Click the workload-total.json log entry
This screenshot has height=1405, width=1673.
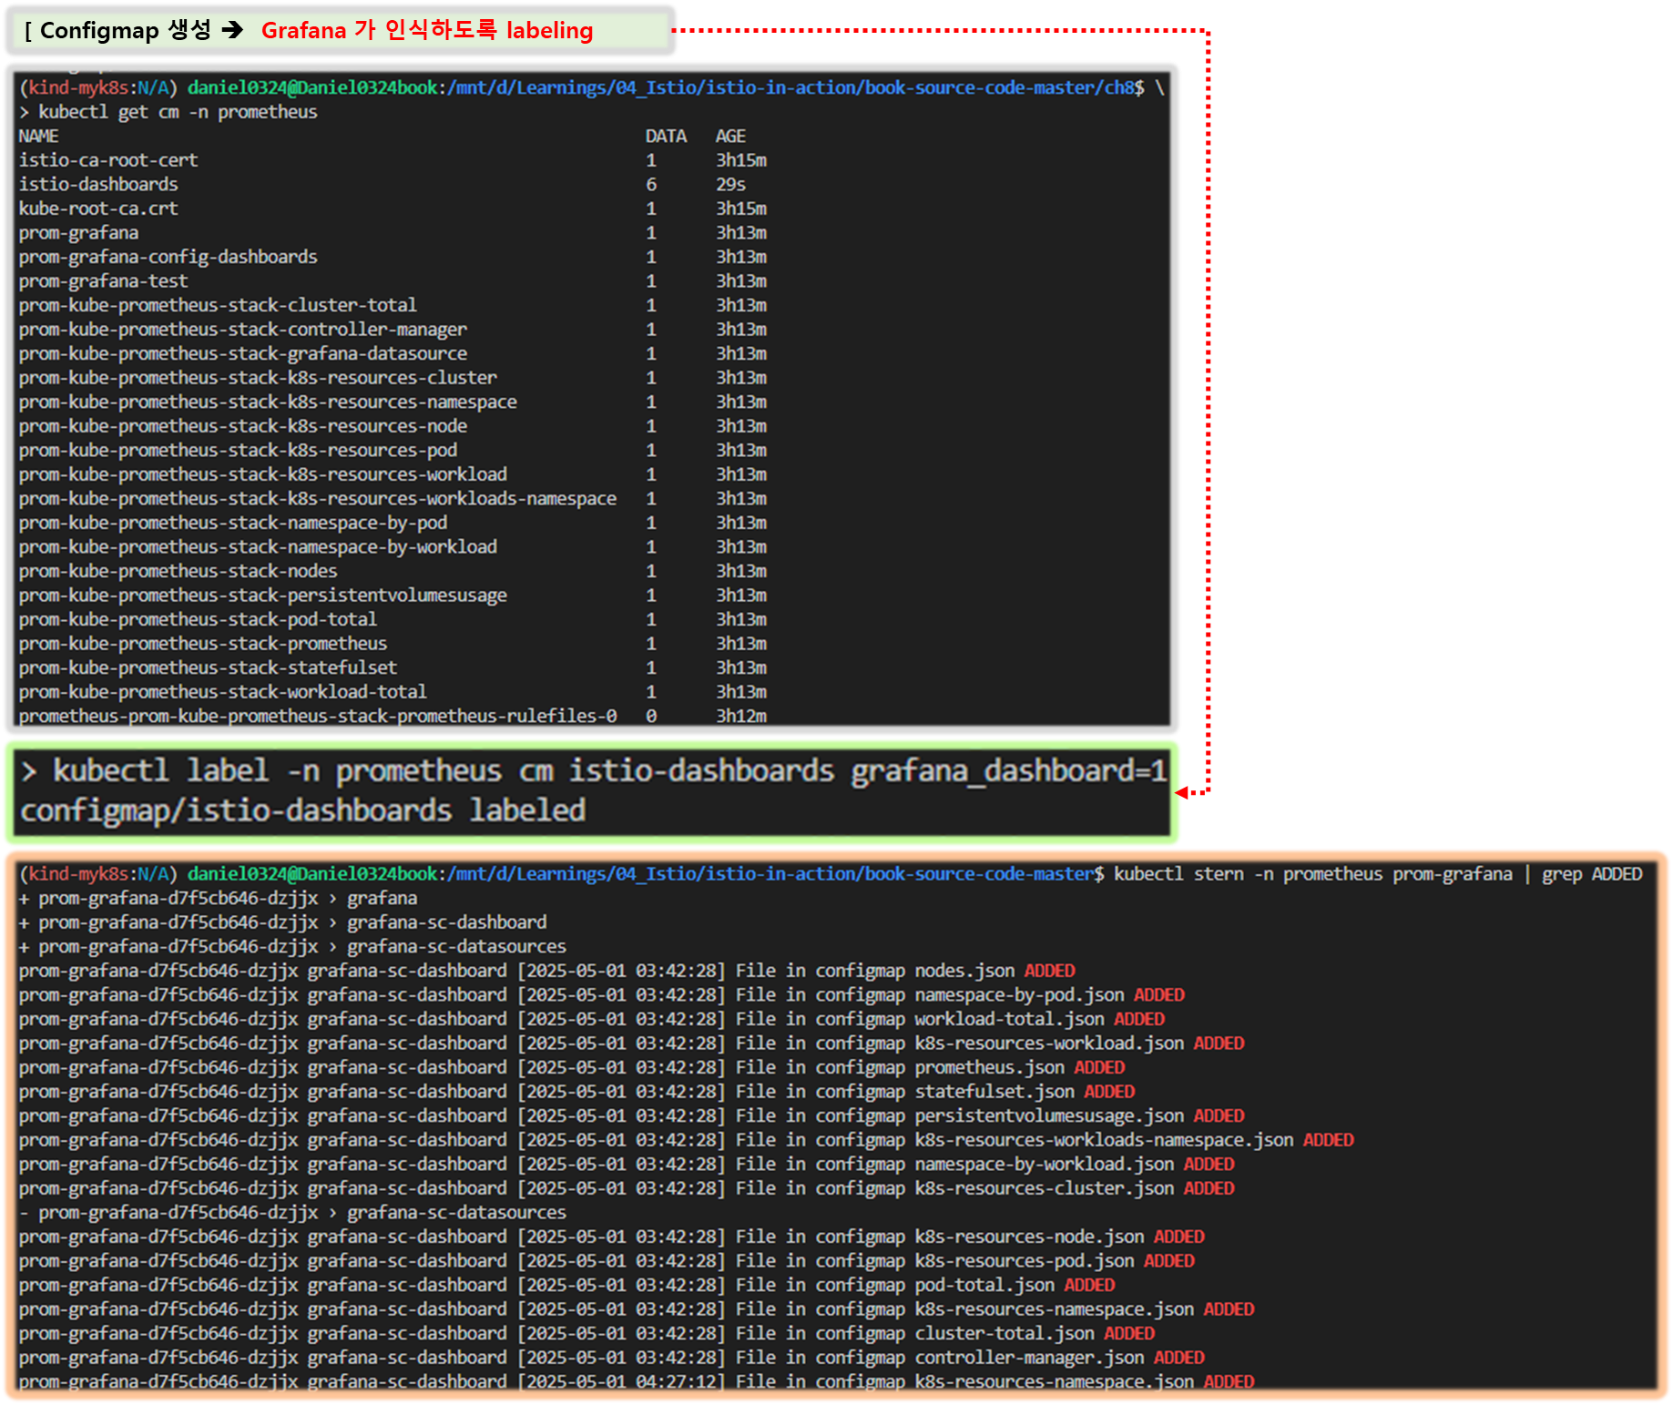point(591,1019)
